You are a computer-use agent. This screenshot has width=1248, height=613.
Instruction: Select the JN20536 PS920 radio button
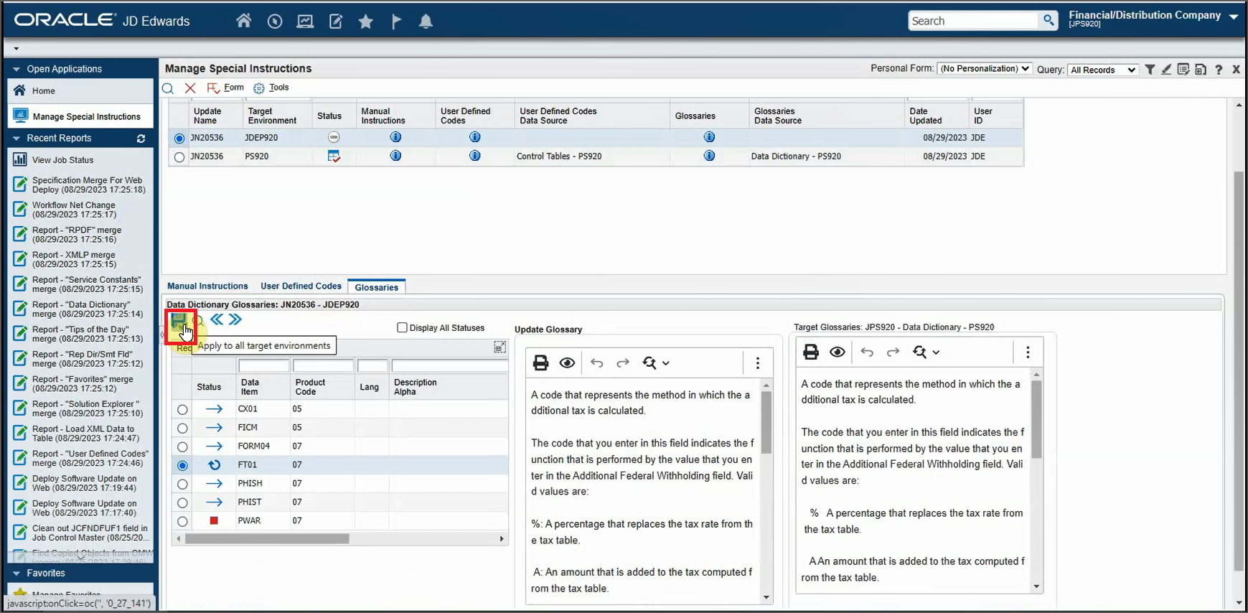click(179, 156)
